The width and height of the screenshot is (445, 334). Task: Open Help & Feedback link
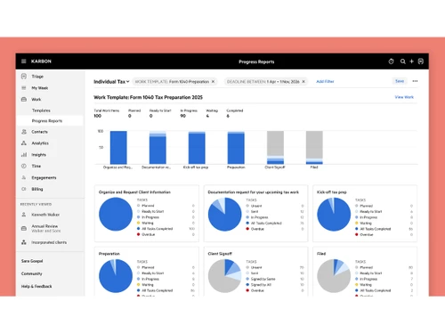click(x=36, y=286)
